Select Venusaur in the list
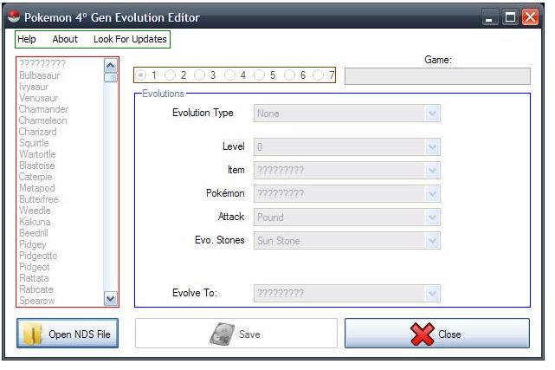Image resolution: width=555 pixels, height=370 pixels. [39, 98]
